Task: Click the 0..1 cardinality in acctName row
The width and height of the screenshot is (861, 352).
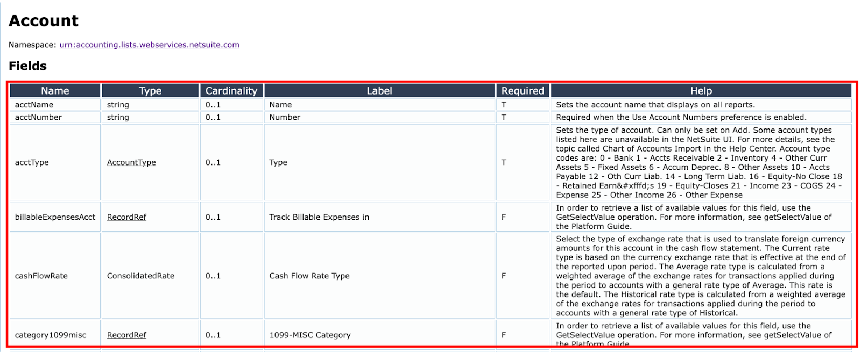Action: coord(213,105)
